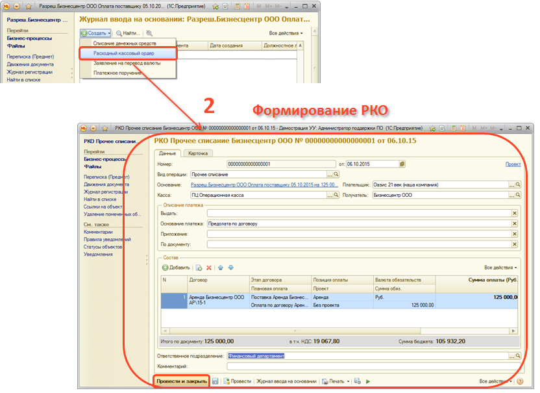The width and height of the screenshot is (540, 393).
Task: Delete row with red X icon in Состав
Action: click(209, 268)
